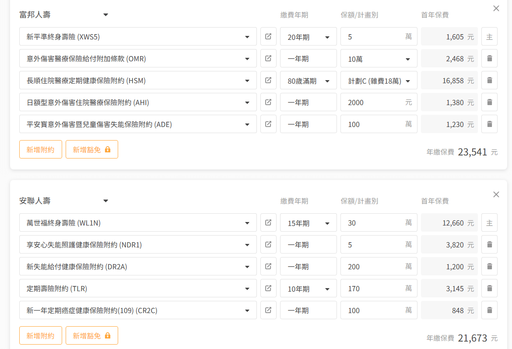512x349 pixels.
Task: Close the 富邦人壽 policy card
Action: coord(496,8)
